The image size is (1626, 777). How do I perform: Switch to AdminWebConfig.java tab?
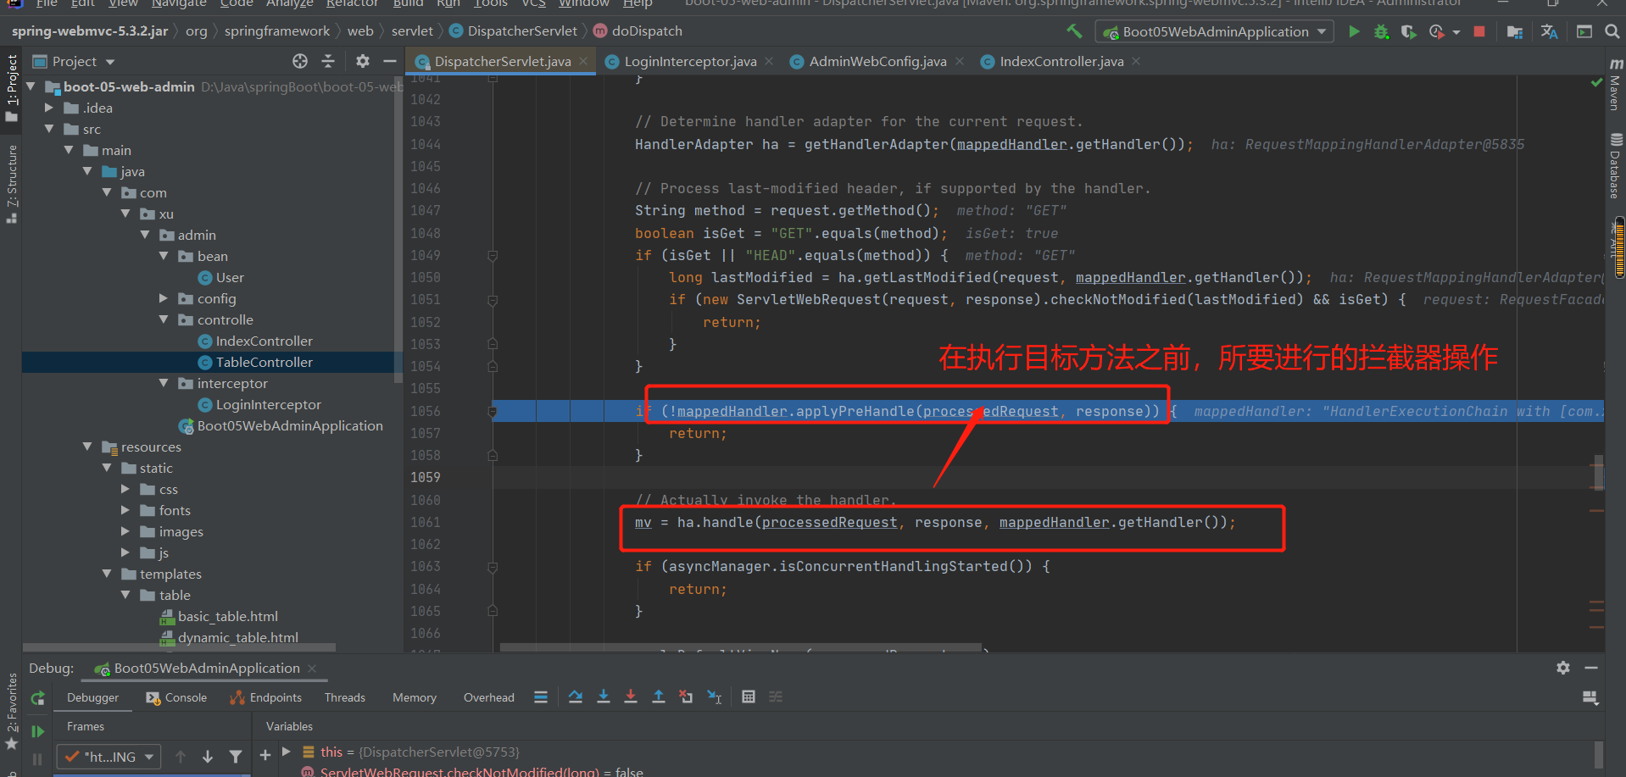click(877, 61)
